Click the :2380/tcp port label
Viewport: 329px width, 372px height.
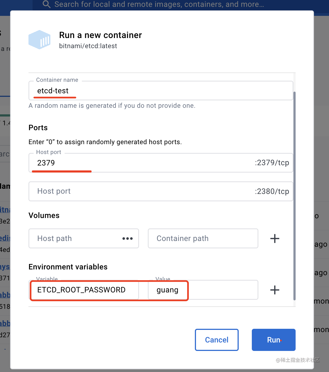pos(272,191)
